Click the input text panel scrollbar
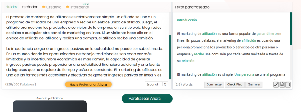301x112 pixels. pos(170,57)
